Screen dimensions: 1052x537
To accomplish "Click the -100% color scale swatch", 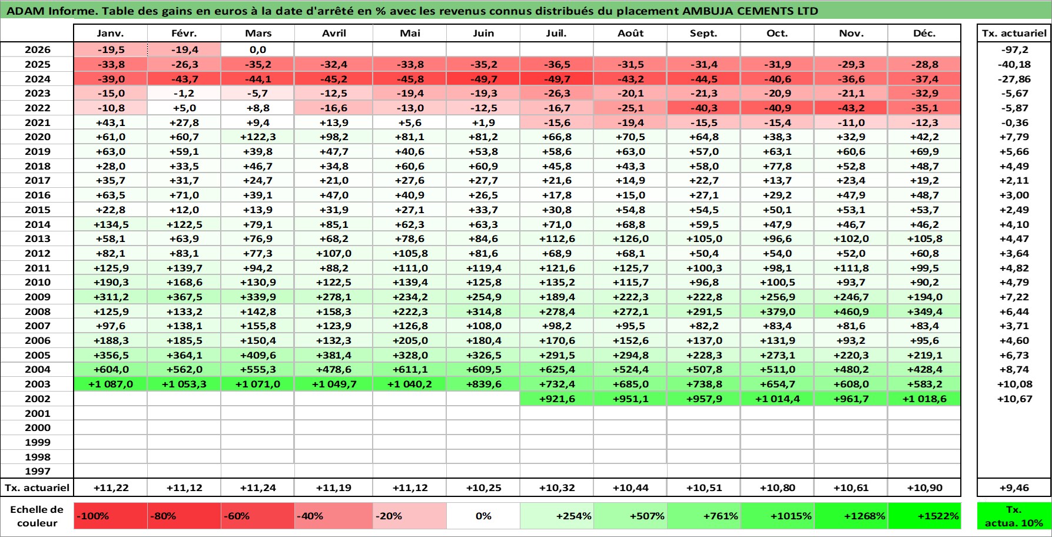I will (x=111, y=516).
